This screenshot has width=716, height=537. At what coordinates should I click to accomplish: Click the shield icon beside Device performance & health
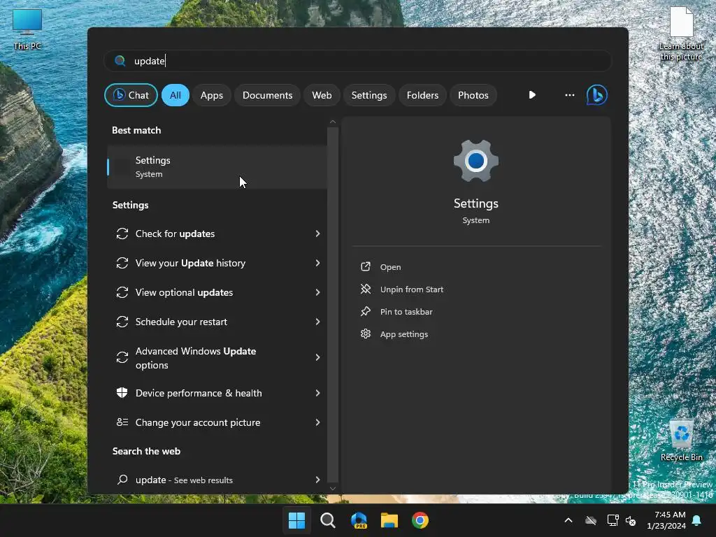coord(122,393)
